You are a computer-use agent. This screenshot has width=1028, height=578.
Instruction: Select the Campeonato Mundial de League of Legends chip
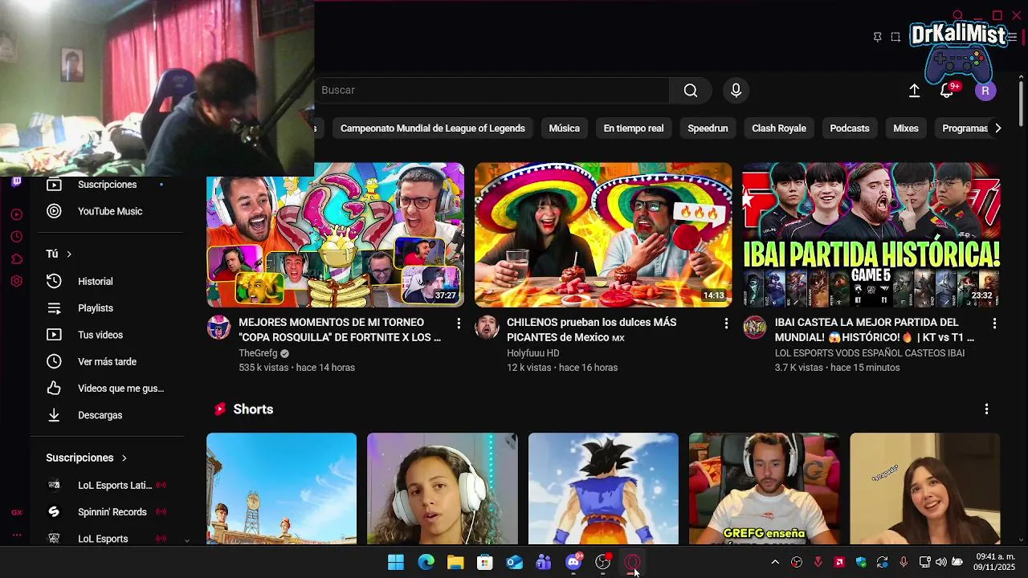(432, 128)
